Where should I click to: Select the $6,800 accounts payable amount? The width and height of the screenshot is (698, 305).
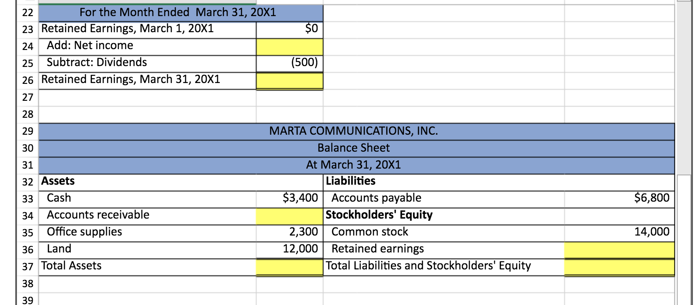pos(619,200)
